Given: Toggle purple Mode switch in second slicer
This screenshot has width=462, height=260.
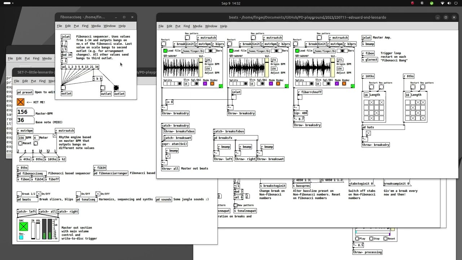Looking at the screenshot, I should [x=271, y=84].
